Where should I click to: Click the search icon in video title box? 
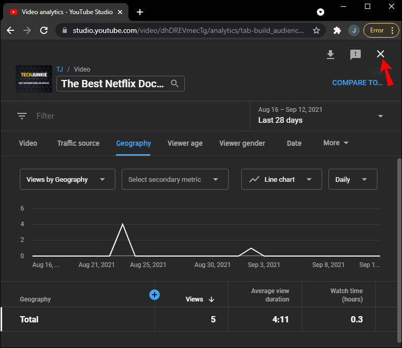[175, 83]
